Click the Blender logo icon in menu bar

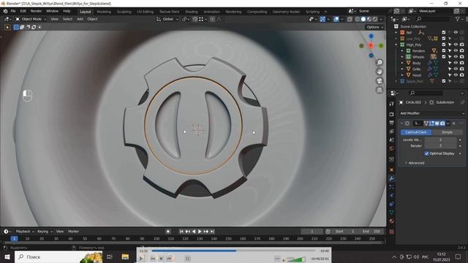[x=5, y=12]
